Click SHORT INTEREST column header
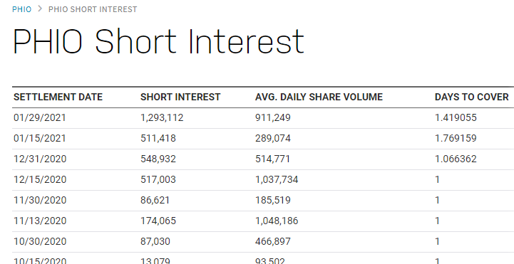The width and height of the screenshot is (514, 264). point(180,97)
